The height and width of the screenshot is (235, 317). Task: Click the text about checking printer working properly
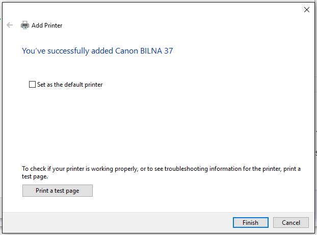[x=161, y=172]
